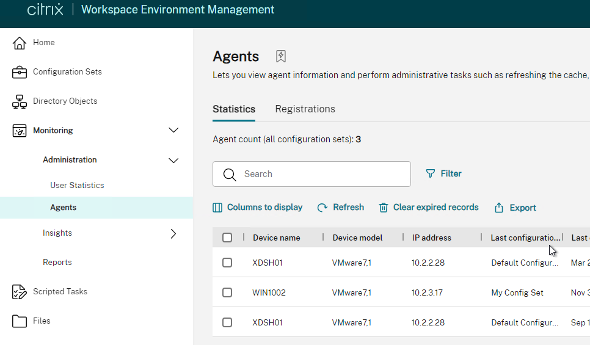Click into the Search input field
Viewport: 590px width, 345px height.
point(311,174)
